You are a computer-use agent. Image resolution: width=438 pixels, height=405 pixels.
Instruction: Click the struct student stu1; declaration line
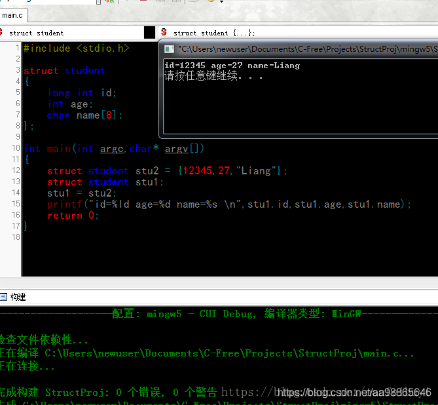(x=105, y=182)
